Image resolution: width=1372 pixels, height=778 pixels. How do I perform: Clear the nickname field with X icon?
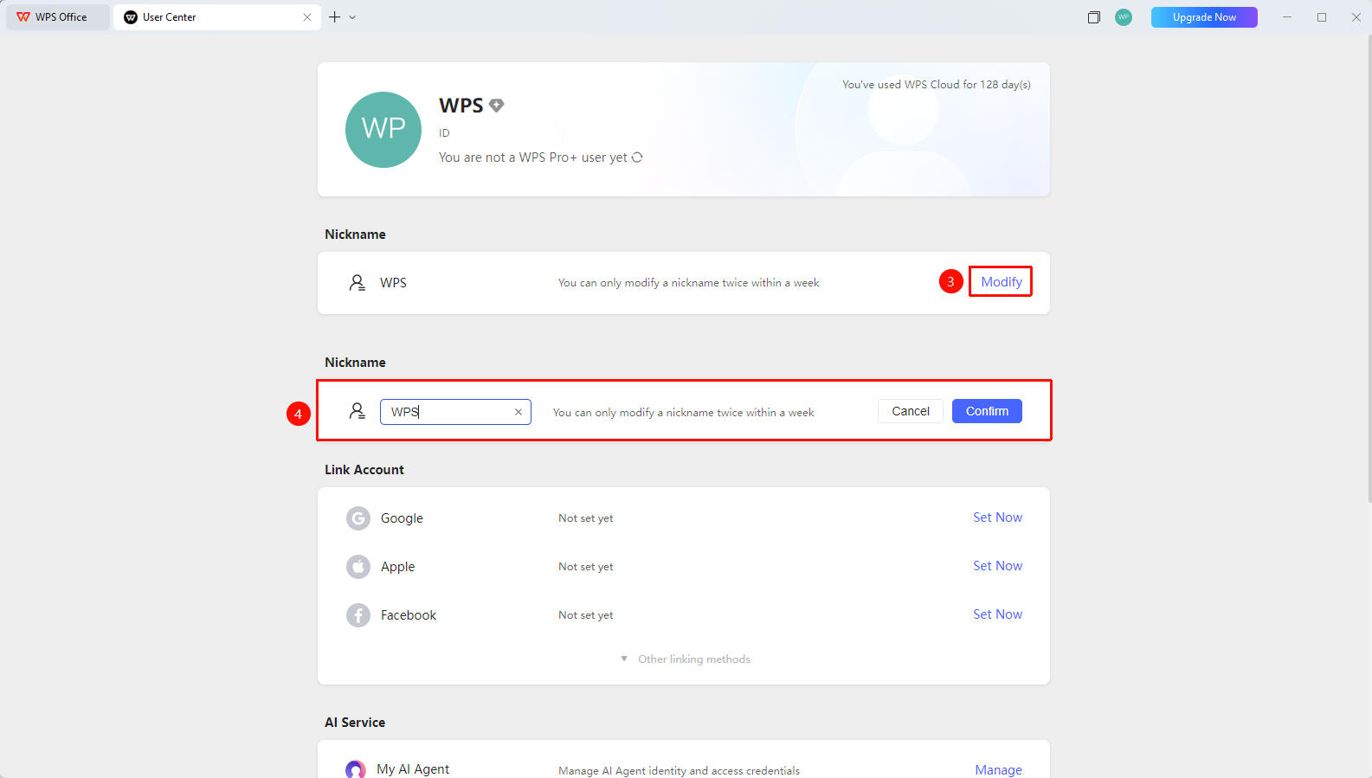pos(519,412)
